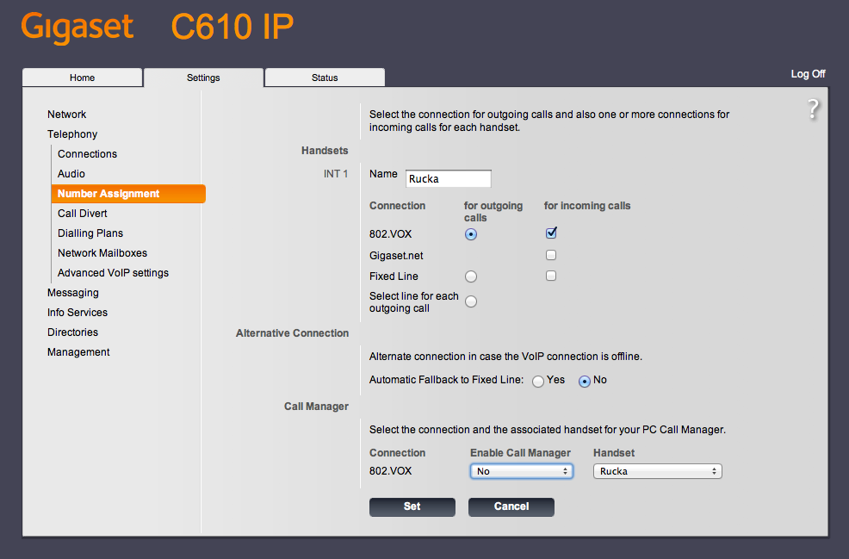Open Management section
Screen dimensions: 849x559
point(78,352)
